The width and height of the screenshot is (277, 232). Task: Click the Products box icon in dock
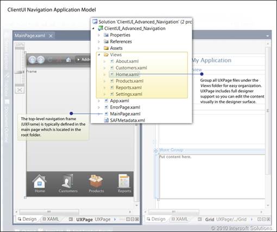(96, 181)
